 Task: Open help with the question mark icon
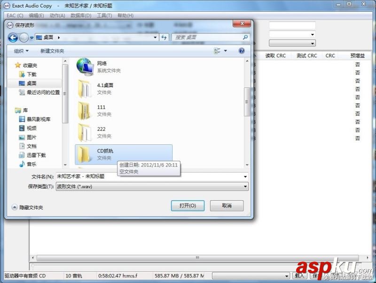point(242,51)
